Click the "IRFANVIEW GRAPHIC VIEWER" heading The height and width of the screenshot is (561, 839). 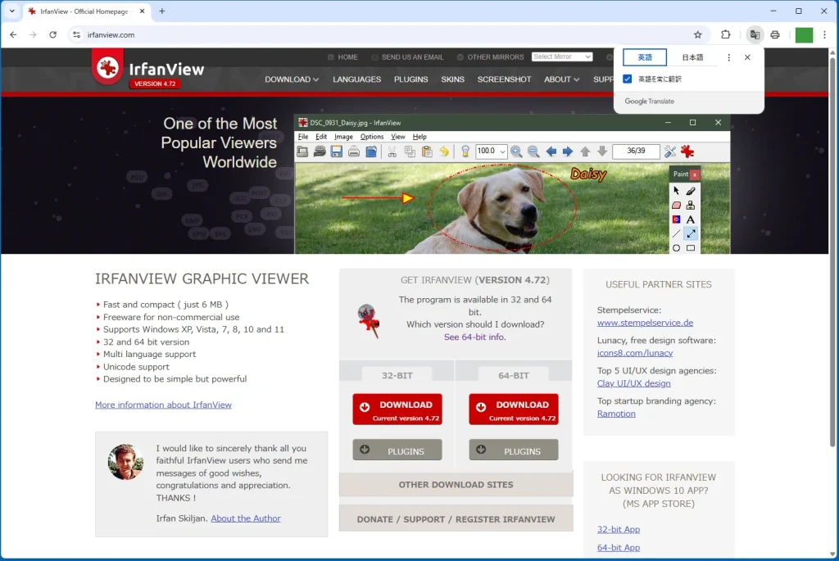pyautogui.click(x=202, y=278)
